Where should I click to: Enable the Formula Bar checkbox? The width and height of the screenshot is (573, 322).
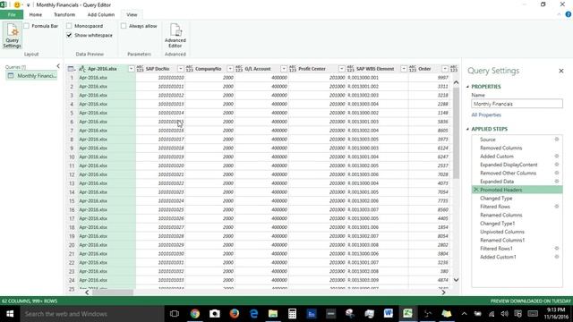[26, 26]
